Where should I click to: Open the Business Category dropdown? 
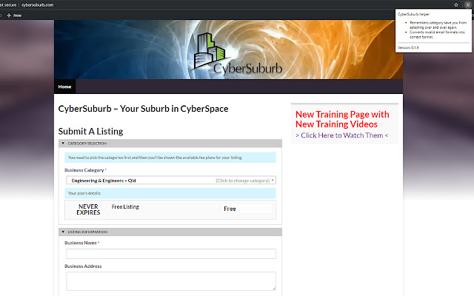tap(171, 181)
